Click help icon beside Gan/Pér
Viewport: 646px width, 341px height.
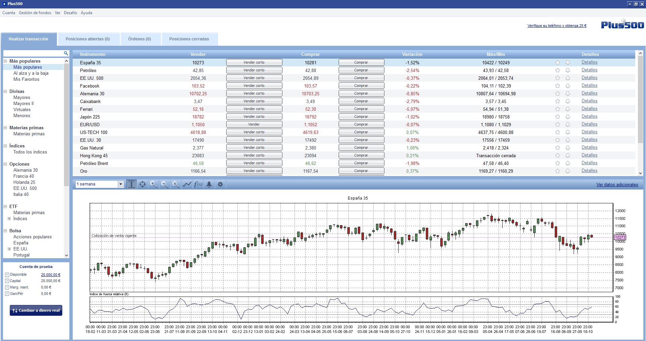[x=7, y=294]
